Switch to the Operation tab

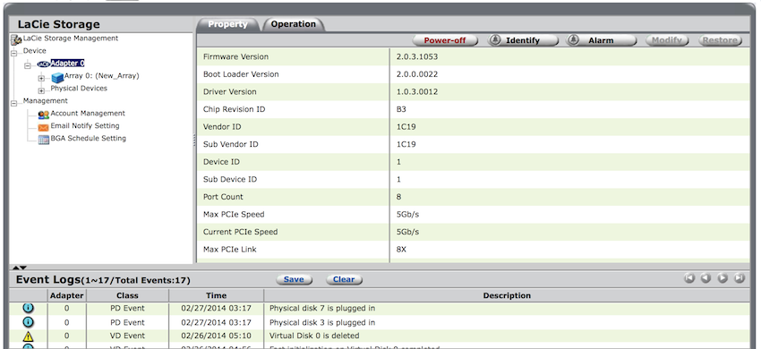pyautogui.click(x=293, y=24)
